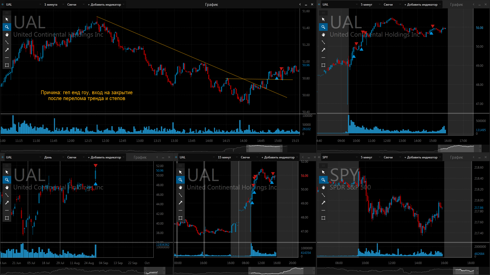Image resolution: width=490 pixels, height=275 pixels.
Task: Click the left arrow in the 1-minute panel header
Action: point(300,4)
